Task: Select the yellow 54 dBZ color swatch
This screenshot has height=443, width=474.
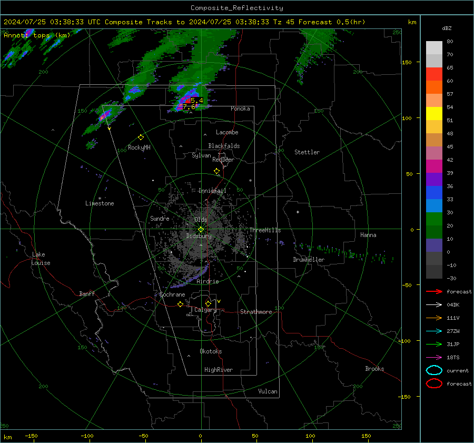Action: (x=434, y=113)
